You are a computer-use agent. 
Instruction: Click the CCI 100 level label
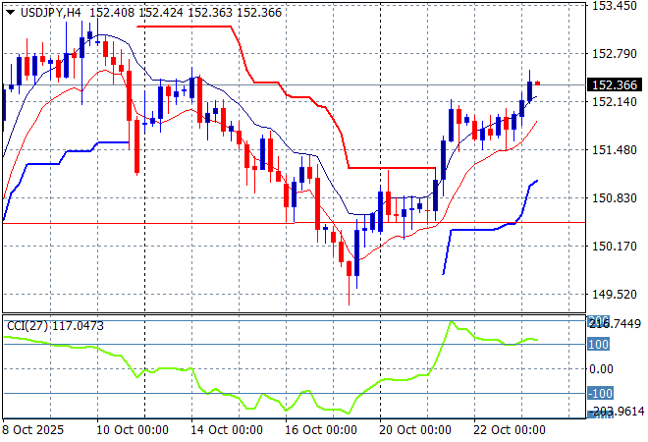[599, 344]
